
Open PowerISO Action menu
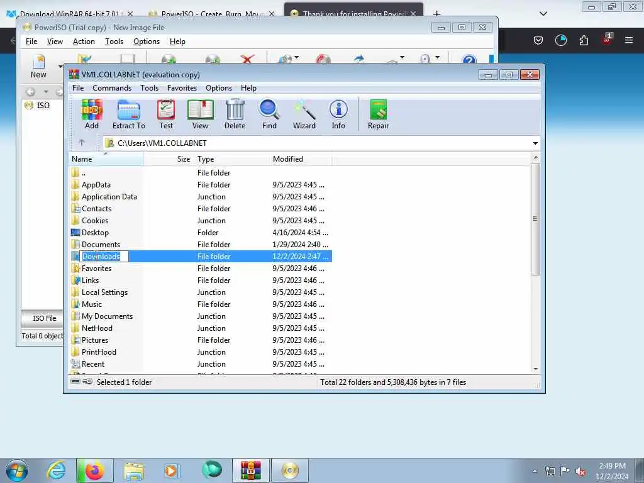click(84, 42)
